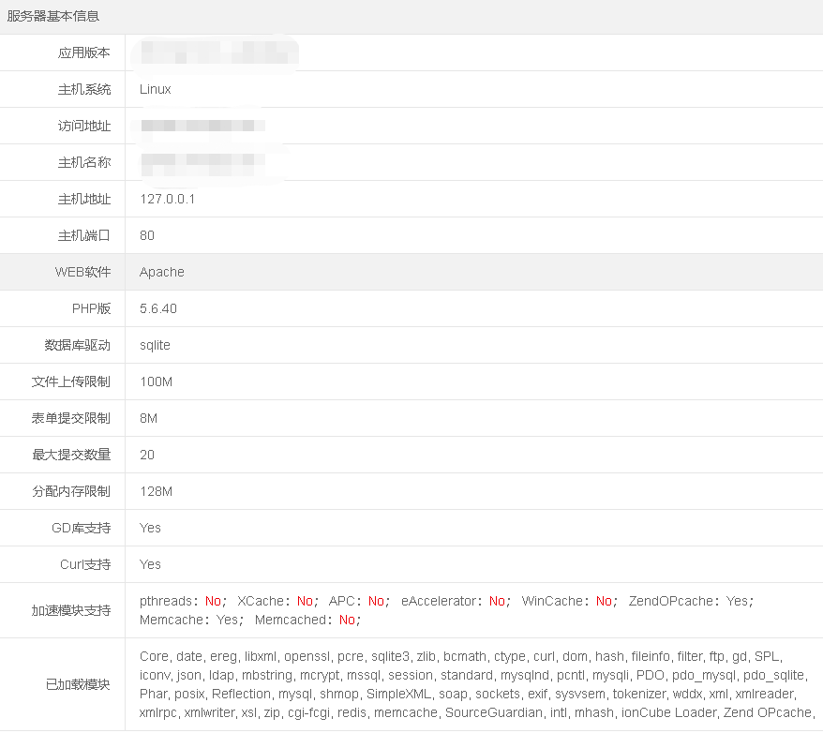Click the GD库支持 label

pyautogui.click(x=81, y=528)
